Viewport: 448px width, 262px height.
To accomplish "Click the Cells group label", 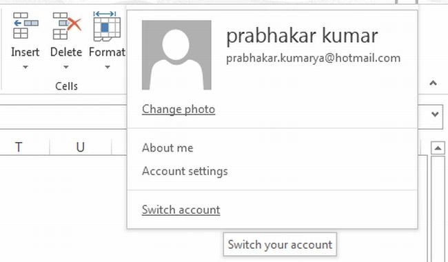I will [66, 86].
